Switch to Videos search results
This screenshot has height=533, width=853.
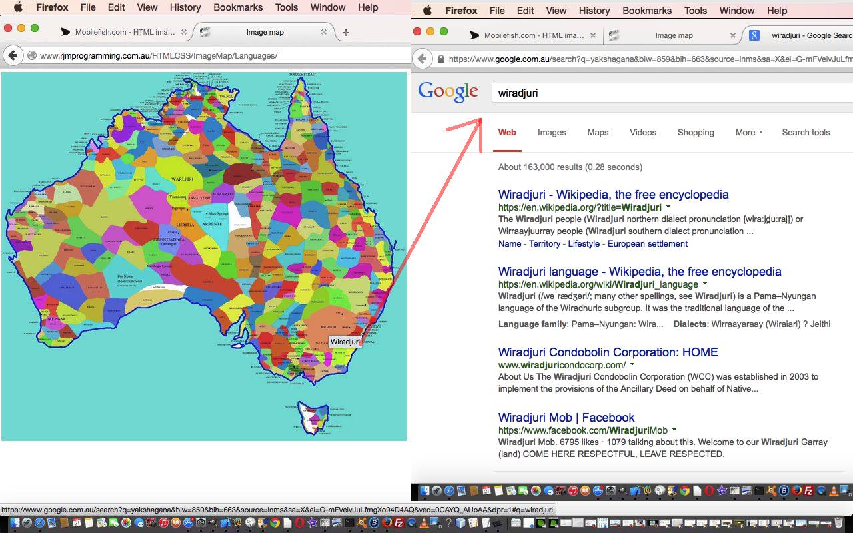point(643,132)
